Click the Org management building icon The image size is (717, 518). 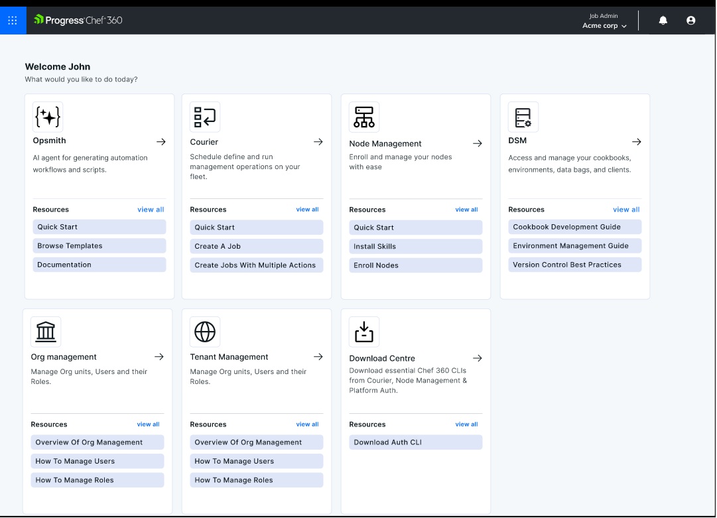[46, 332]
